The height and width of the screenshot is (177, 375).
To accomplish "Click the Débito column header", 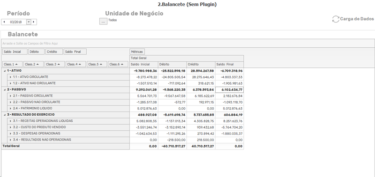I will click(x=172, y=65).
